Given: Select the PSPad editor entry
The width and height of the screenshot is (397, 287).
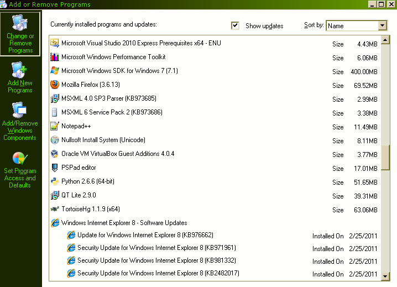Looking at the screenshot, I should (215, 168).
